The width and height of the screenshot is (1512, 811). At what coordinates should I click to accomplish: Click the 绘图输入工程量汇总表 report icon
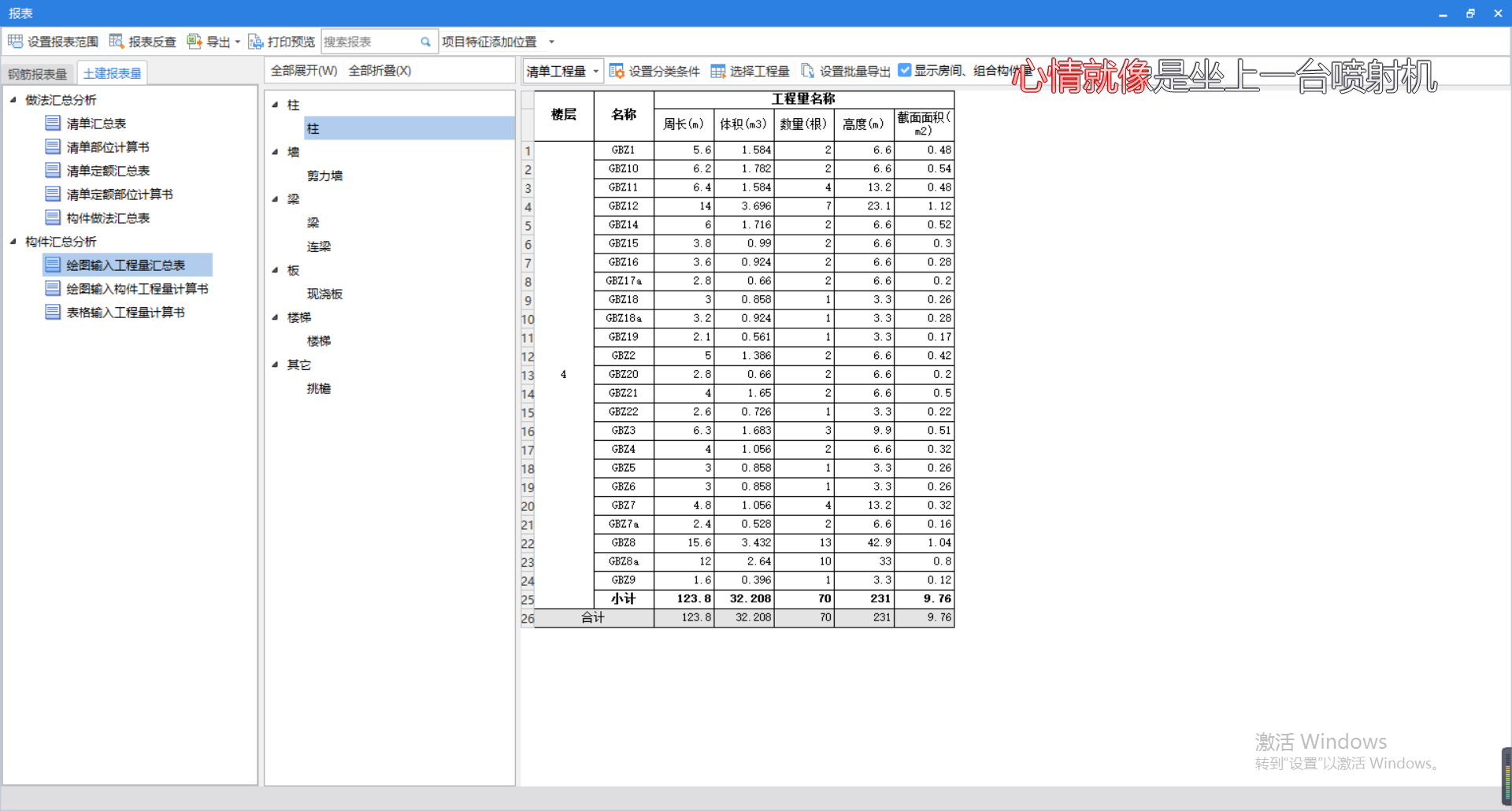53,265
